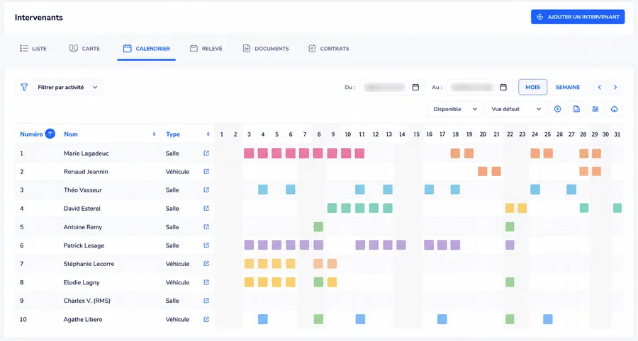
Task: Open Patrick Lesage's external link icon
Action: (206, 245)
